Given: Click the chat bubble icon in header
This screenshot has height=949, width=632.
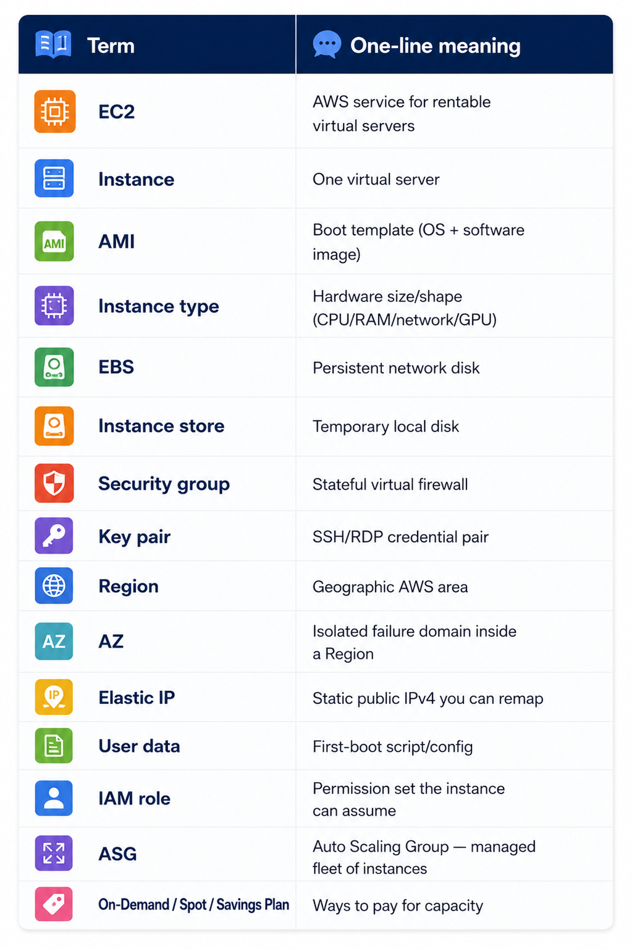Looking at the screenshot, I should coord(327,44).
